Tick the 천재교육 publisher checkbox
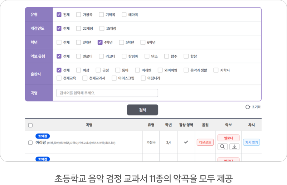The width and height of the screenshot is (287, 185). (59, 78)
